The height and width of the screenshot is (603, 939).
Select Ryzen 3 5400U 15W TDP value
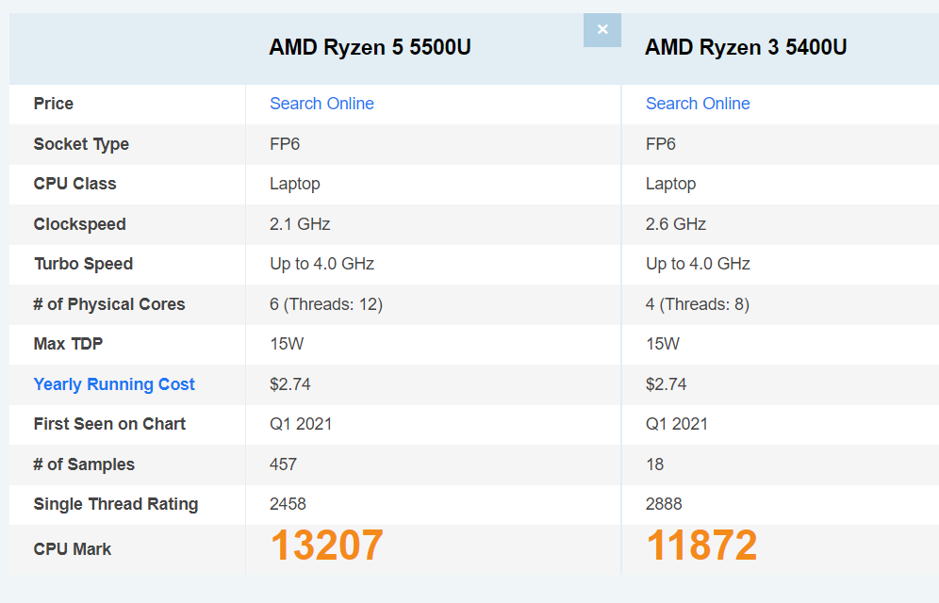pyautogui.click(x=663, y=344)
